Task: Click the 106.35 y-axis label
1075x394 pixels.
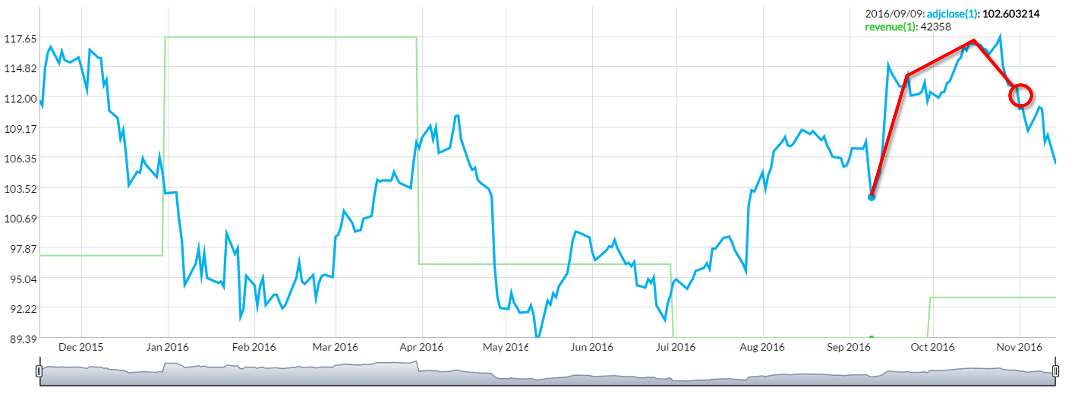Action: click(x=20, y=159)
